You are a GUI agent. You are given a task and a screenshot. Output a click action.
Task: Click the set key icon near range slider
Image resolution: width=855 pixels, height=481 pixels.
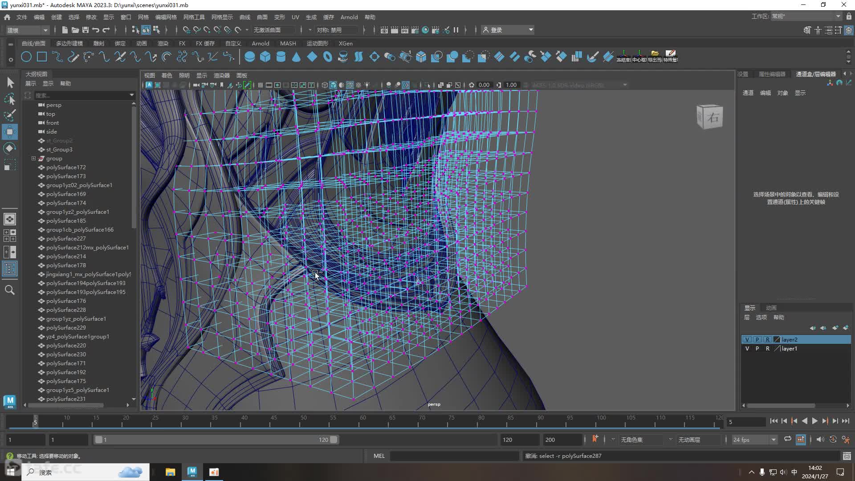pyautogui.click(x=595, y=439)
